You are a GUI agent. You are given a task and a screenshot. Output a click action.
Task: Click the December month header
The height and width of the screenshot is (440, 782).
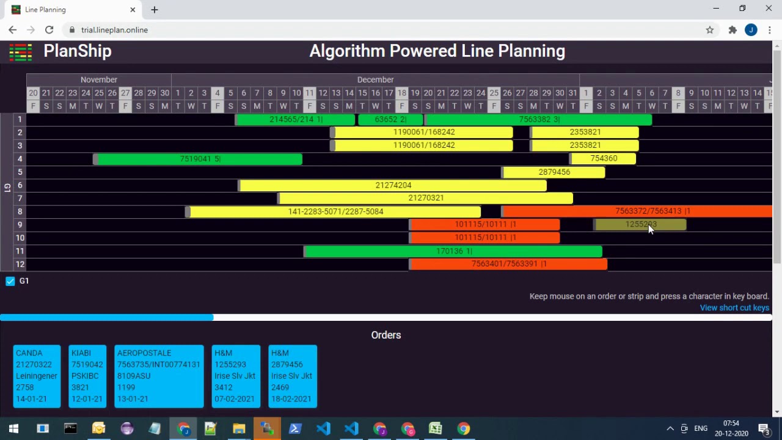(x=375, y=79)
